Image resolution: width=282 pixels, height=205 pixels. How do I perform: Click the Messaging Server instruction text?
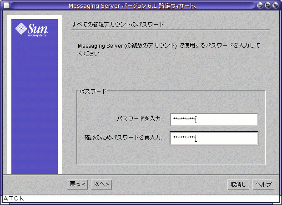click(x=169, y=49)
